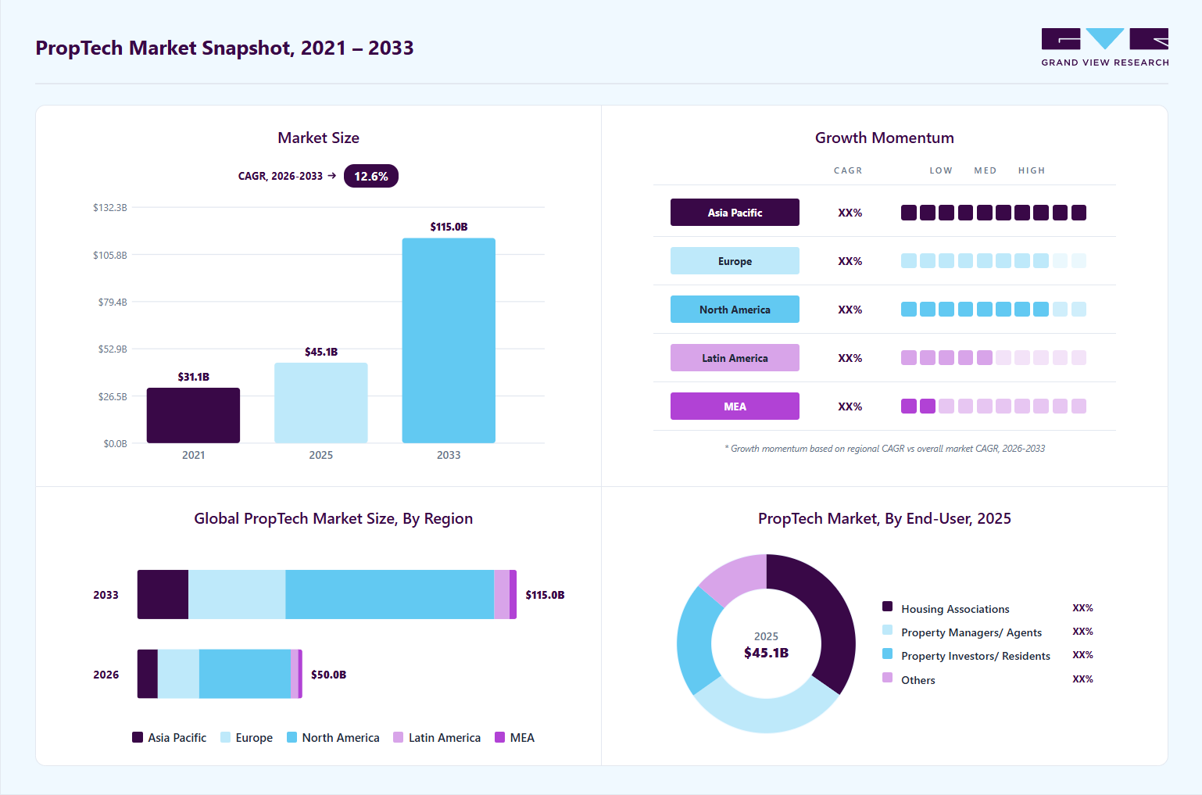This screenshot has width=1202, height=795.
Task: Select the MEA region label
Action: click(735, 406)
